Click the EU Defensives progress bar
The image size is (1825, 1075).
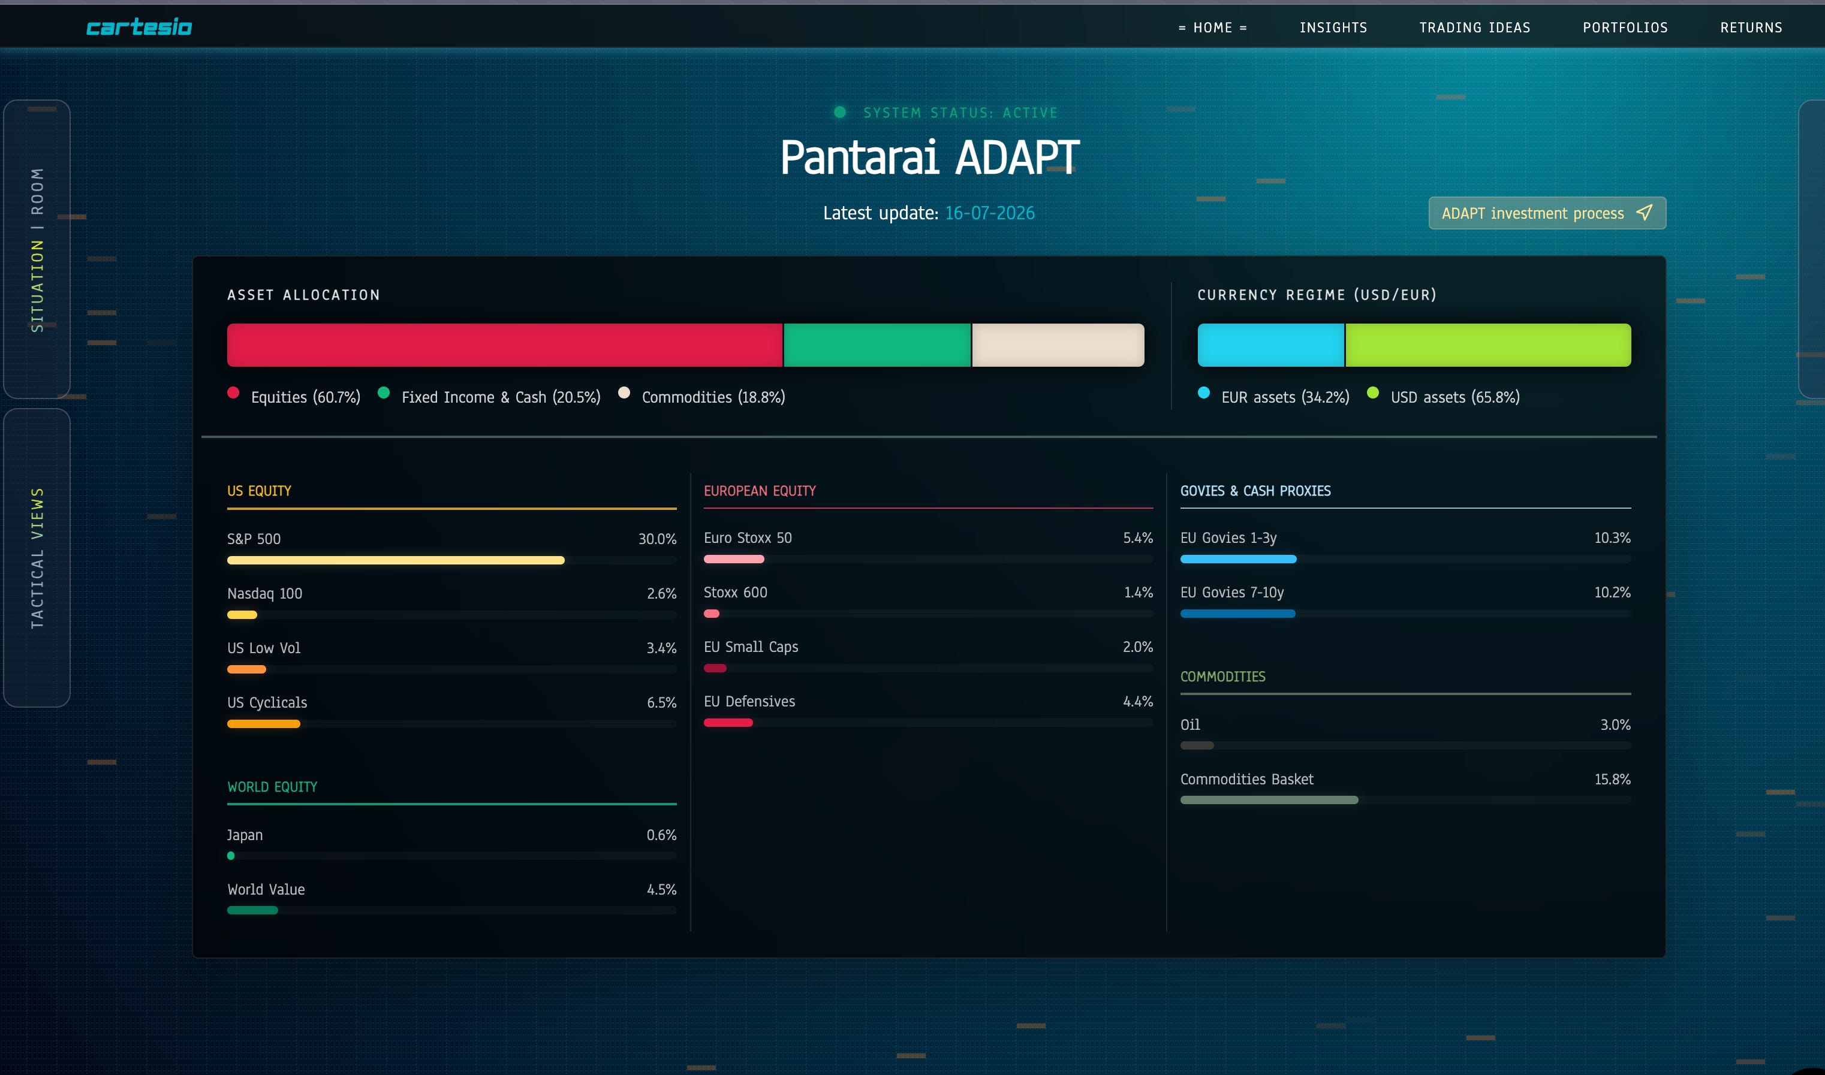tap(927, 723)
